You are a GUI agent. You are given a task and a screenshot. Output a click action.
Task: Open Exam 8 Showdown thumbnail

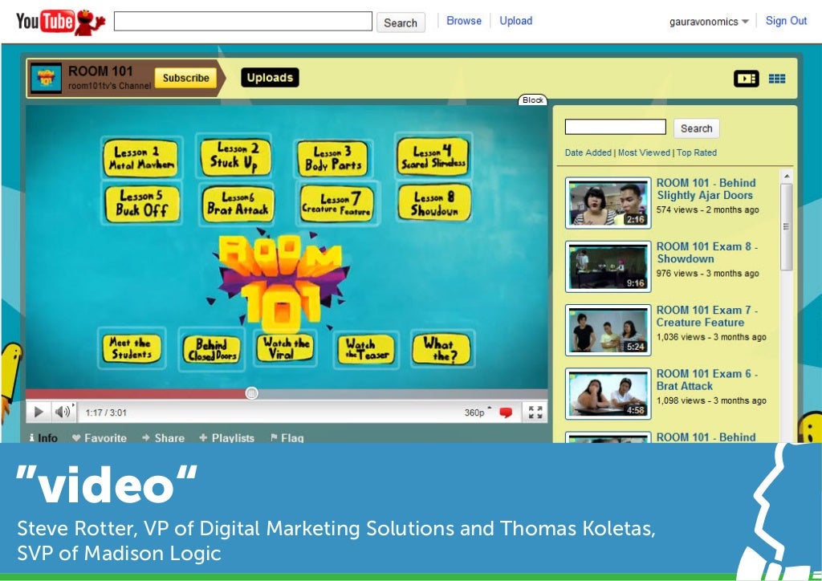[x=608, y=266]
